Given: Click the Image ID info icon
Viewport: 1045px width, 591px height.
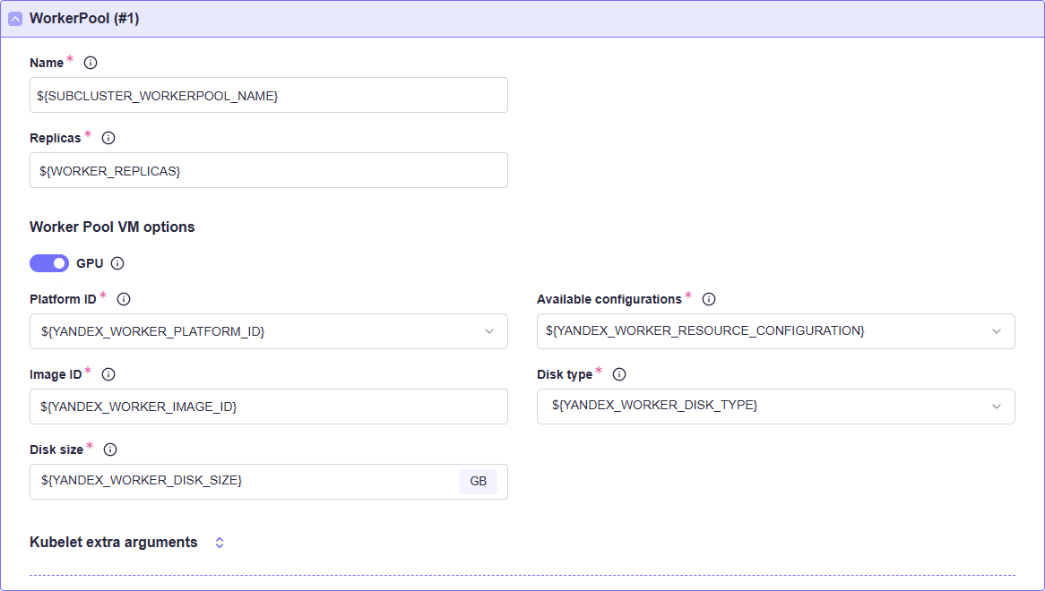Looking at the screenshot, I should [x=108, y=374].
